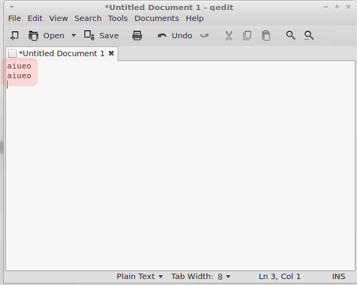The image size is (357, 285).
Task: Cut selection with scissors icon
Action: [229, 36]
